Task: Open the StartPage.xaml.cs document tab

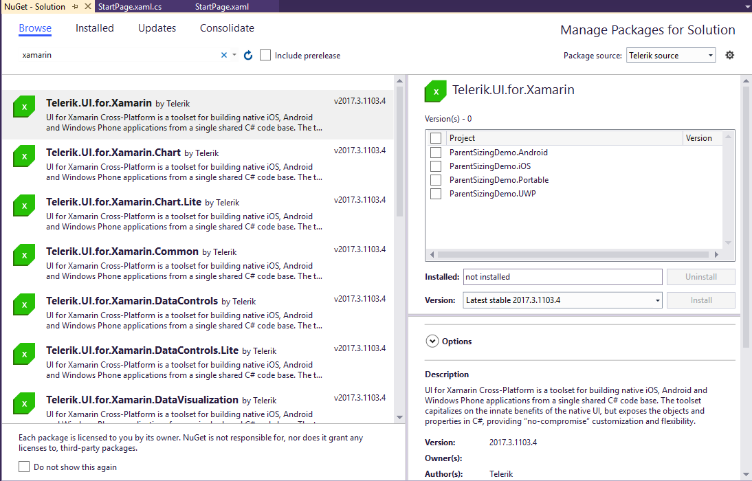Action: [129, 7]
